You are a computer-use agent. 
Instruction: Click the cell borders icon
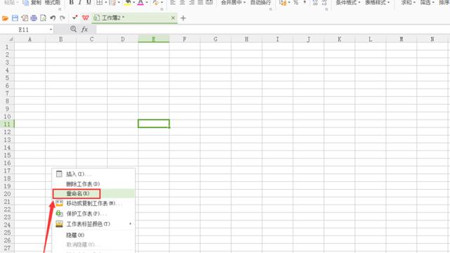tap(99, 3)
